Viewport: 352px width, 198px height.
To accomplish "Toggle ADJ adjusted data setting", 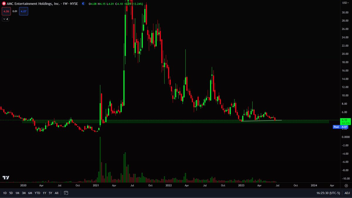I will click(347, 193).
